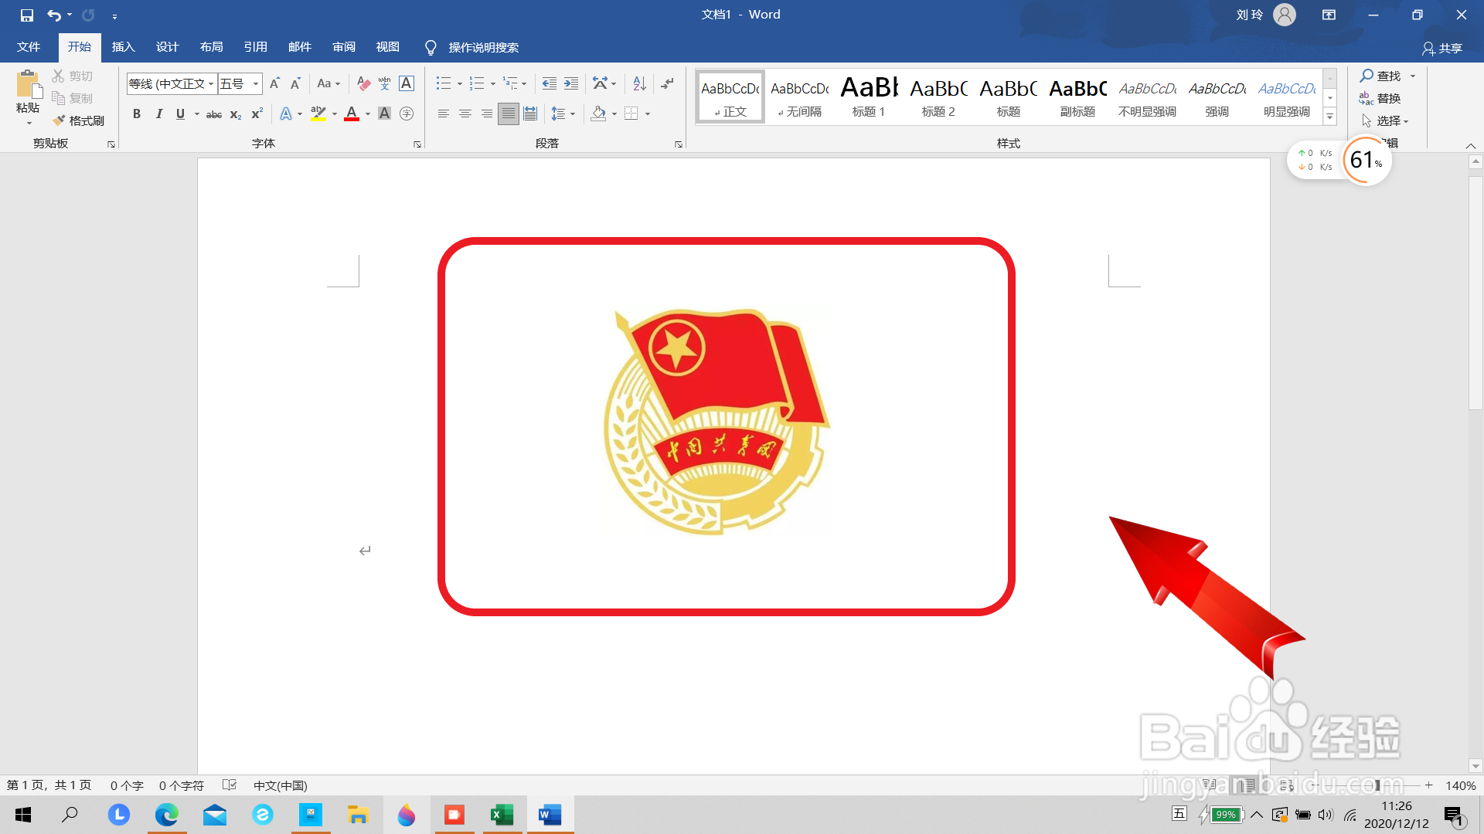Click the Text Effects icon
Viewport: 1484px width, 834px height.
286,114
